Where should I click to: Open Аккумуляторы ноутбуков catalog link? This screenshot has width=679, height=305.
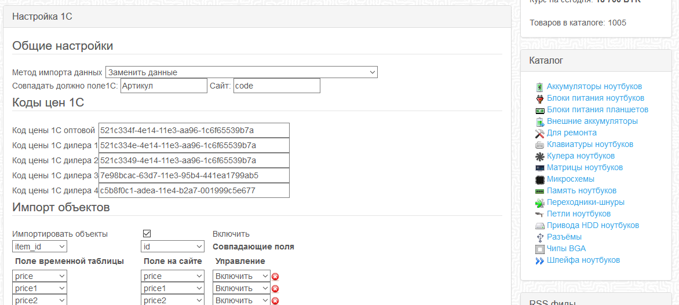point(594,87)
